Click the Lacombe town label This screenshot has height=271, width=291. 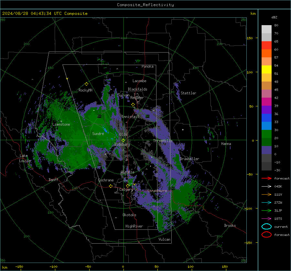[139, 81]
